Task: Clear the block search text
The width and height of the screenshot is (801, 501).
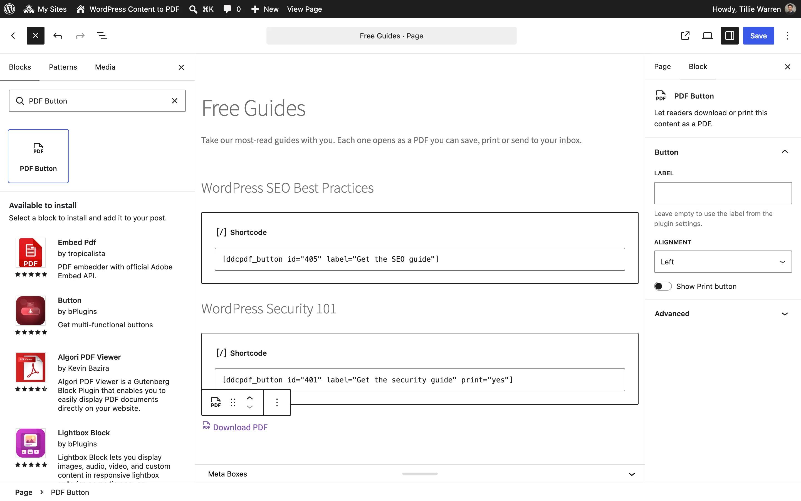Action: tap(174, 101)
